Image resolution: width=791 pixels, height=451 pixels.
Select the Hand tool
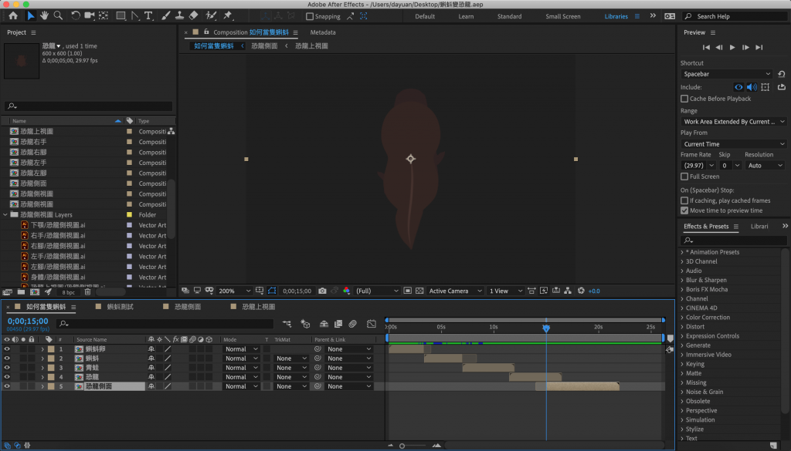44,15
